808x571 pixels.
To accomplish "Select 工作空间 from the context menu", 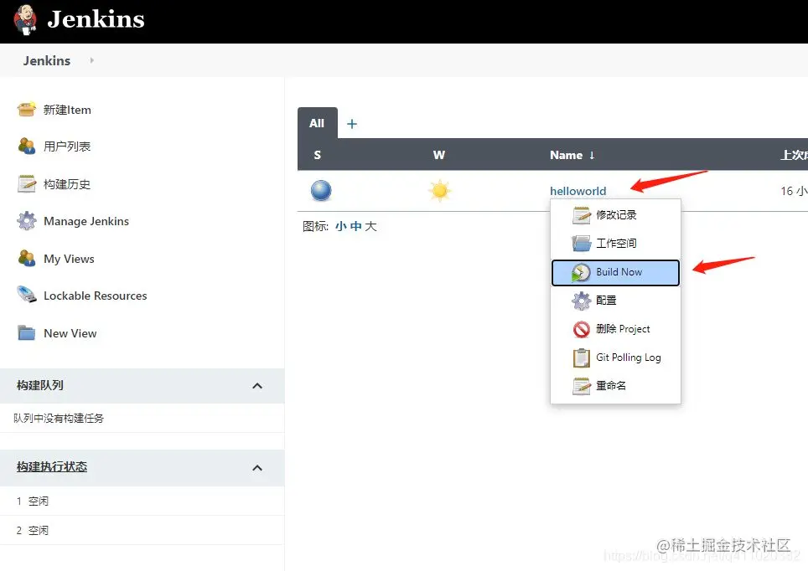I will (x=615, y=244).
